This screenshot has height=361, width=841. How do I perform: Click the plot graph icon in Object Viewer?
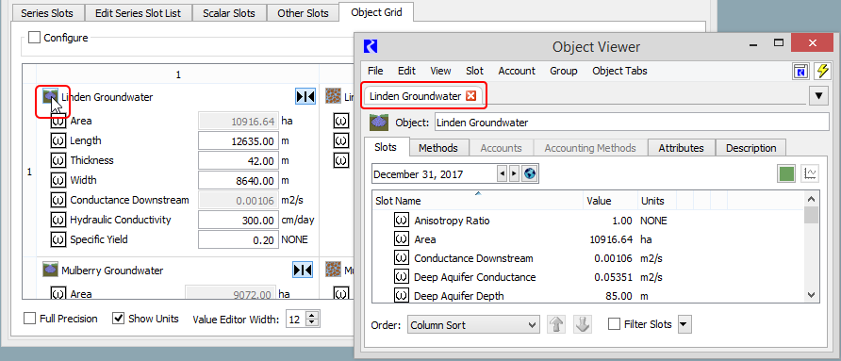click(x=810, y=173)
